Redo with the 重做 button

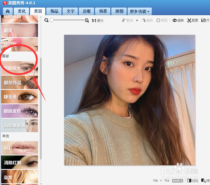pyautogui.click(x=147, y=20)
